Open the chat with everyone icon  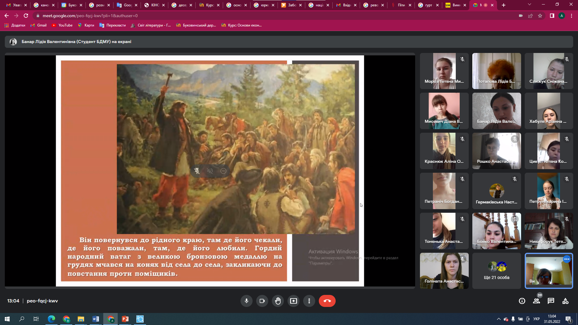pyautogui.click(x=551, y=301)
